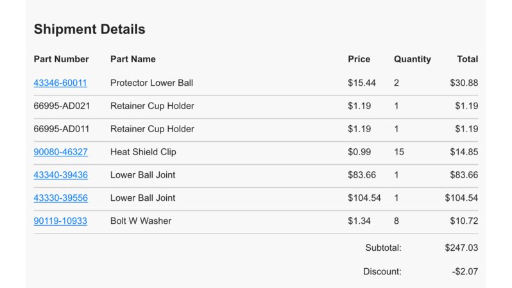This screenshot has width=512, height=288.
Task: Click the Discount amount -$2.07
Action: coord(465,271)
